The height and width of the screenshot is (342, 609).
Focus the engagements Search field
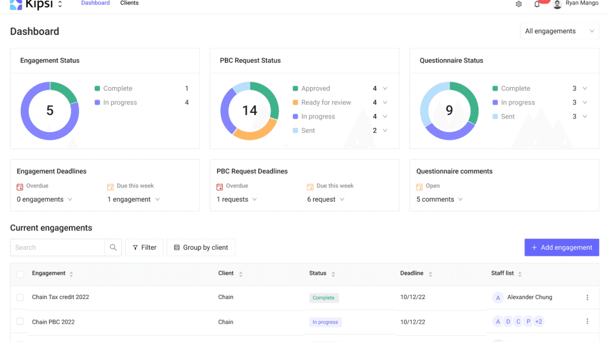tap(58, 247)
